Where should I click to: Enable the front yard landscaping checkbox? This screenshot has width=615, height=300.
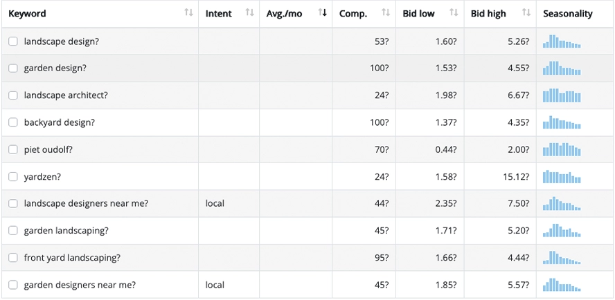tap(13, 258)
